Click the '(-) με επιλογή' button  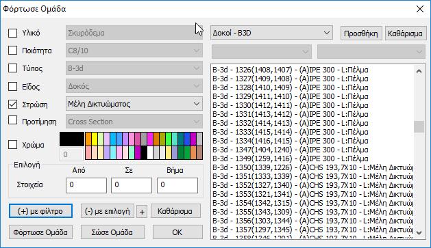pos(107,211)
